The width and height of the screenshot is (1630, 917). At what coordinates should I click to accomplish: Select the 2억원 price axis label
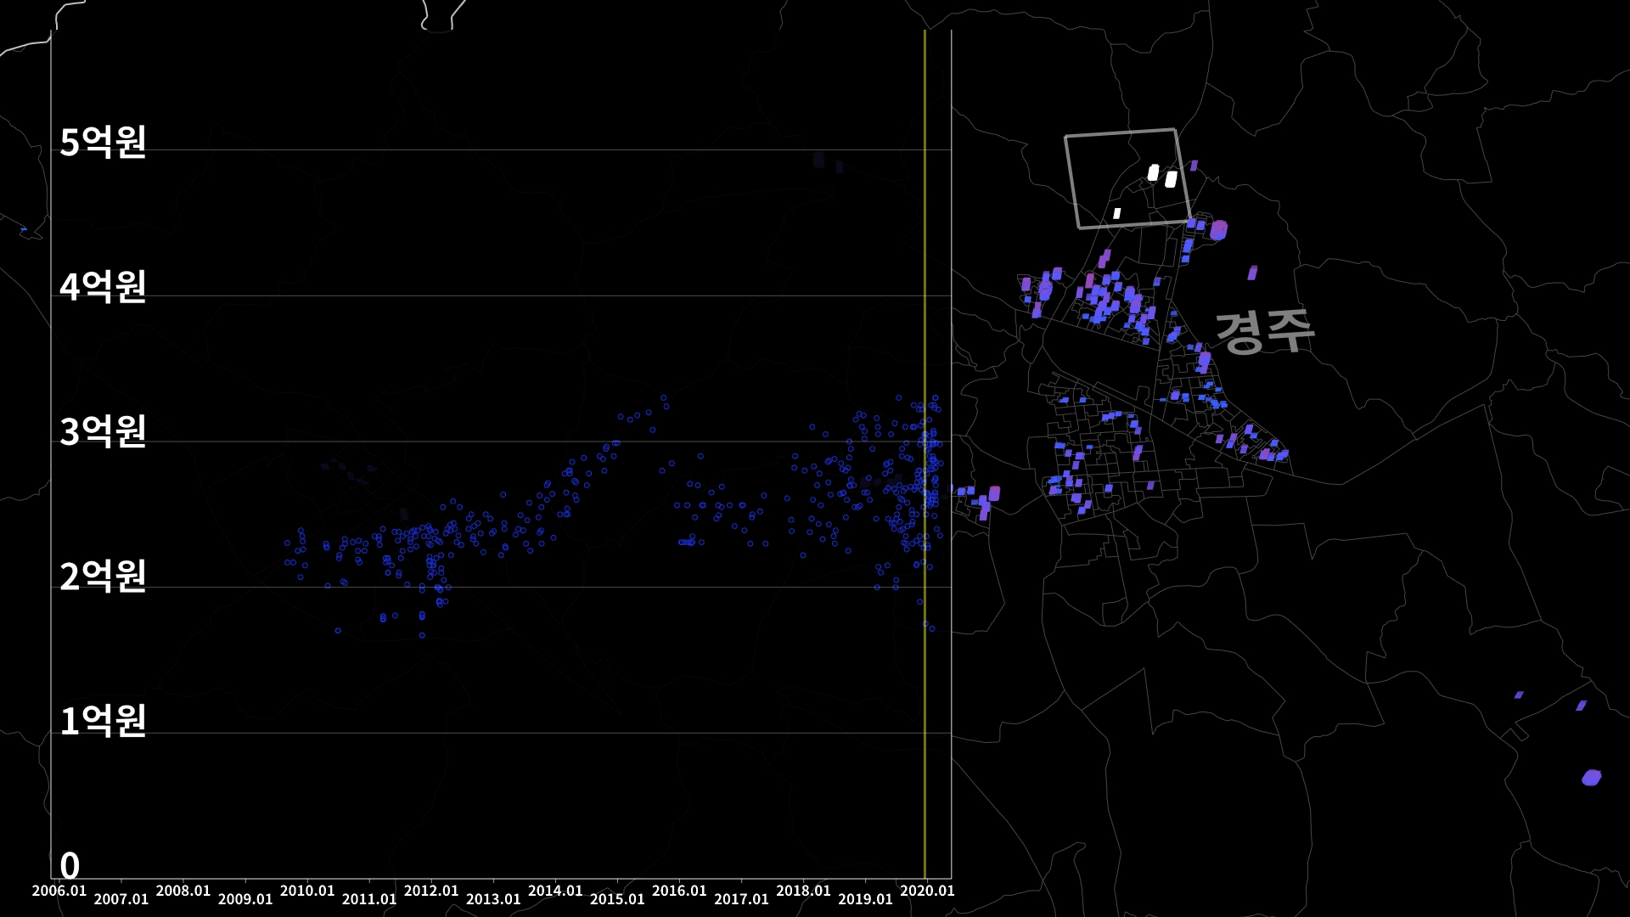click(103, 577)
